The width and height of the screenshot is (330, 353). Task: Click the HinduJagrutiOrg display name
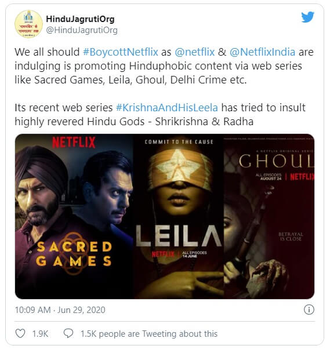pos(80,19)
